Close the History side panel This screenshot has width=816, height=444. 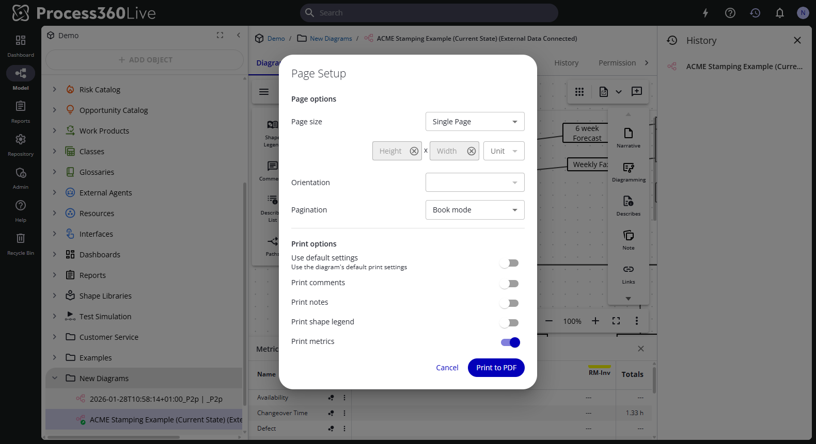click(797, 40)
